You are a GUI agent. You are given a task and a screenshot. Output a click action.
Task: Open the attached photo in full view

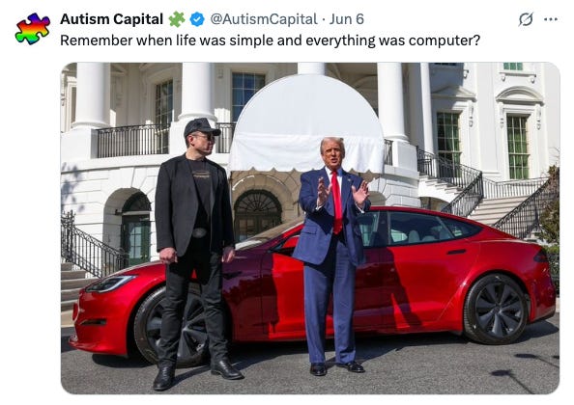click(310, 229)
